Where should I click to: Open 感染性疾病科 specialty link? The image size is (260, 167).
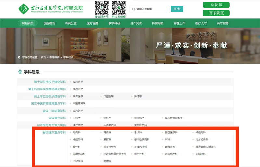(142, 139)
